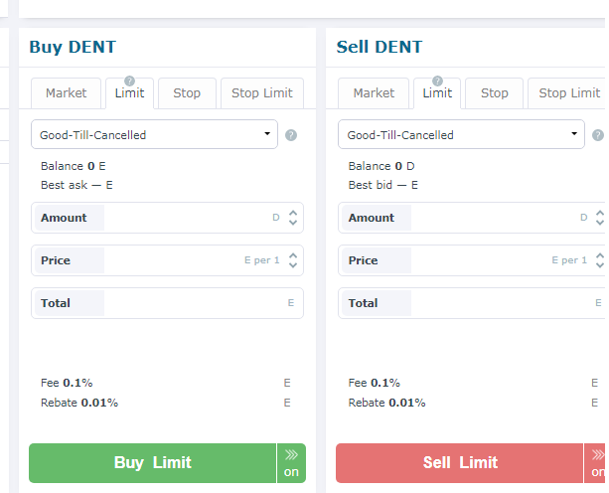Click the Buy DENT heading
Screen dimensions: 609x493
pyautogui.click(x=73, y=47)
